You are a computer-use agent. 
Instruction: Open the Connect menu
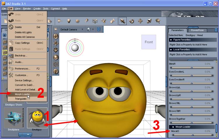coord(55,9)
